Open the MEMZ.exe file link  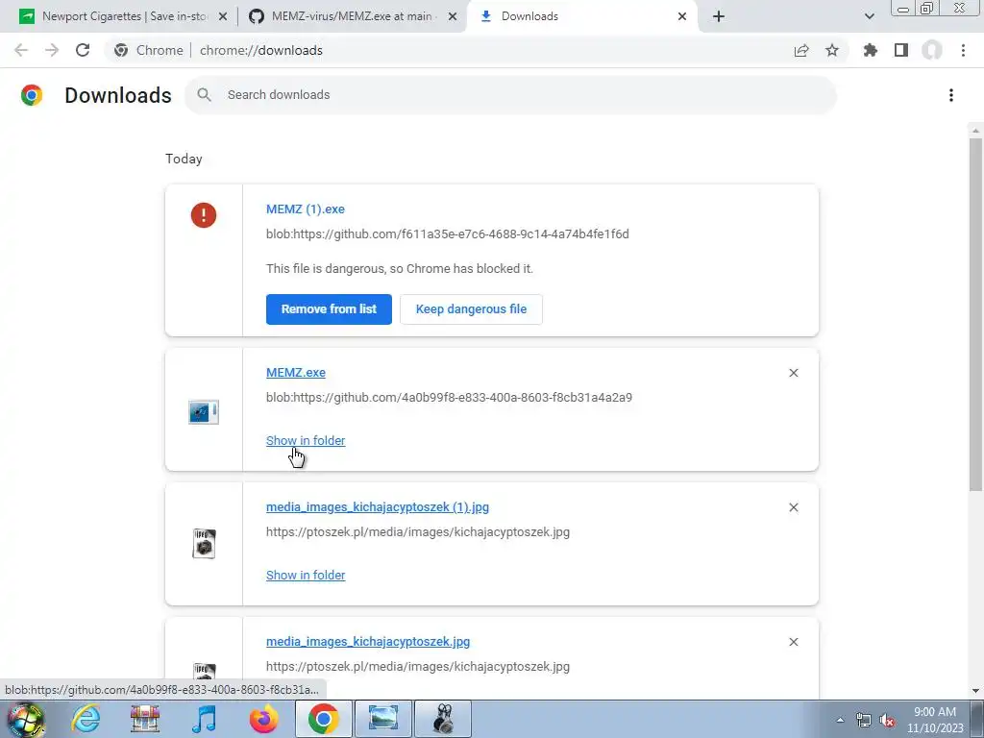(x=296, y=372)
